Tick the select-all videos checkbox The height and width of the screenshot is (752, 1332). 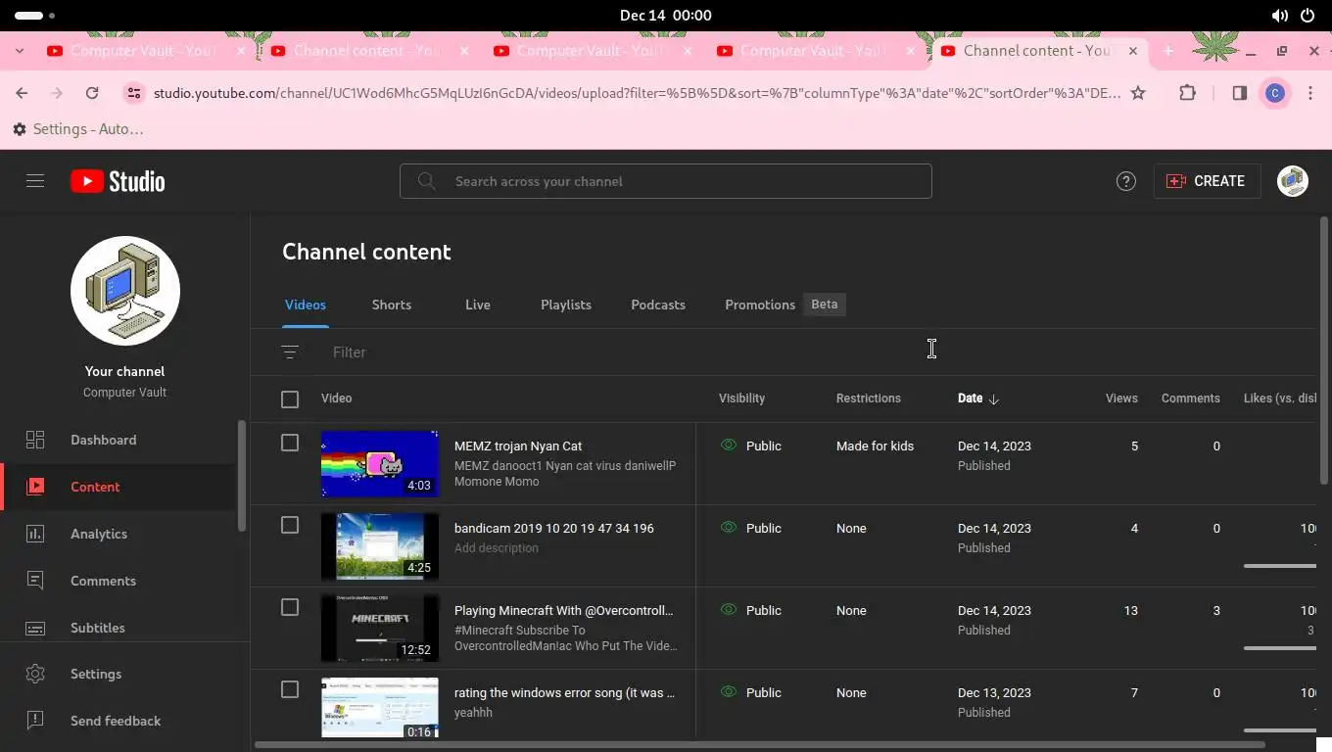290,399
